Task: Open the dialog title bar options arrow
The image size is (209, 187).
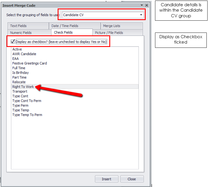Action: (x=142, y=5)
